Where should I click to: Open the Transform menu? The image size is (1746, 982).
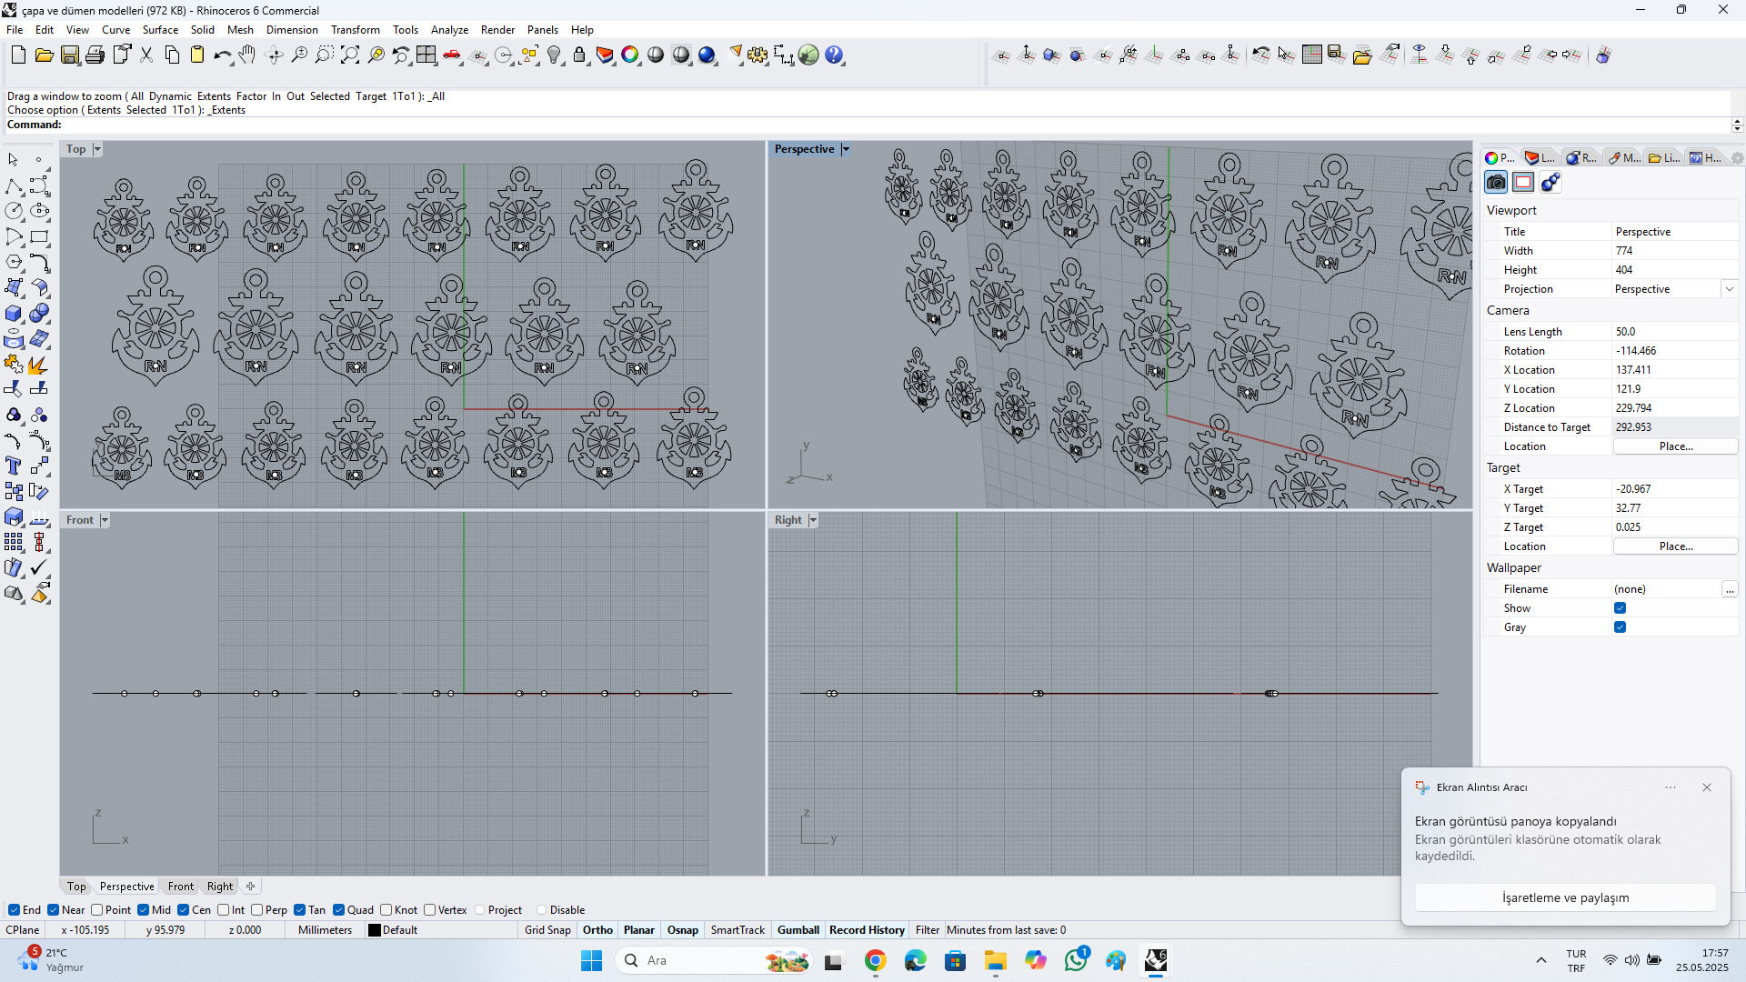355,30
